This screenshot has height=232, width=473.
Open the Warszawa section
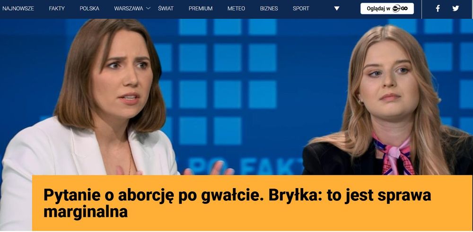coord(129,9)
